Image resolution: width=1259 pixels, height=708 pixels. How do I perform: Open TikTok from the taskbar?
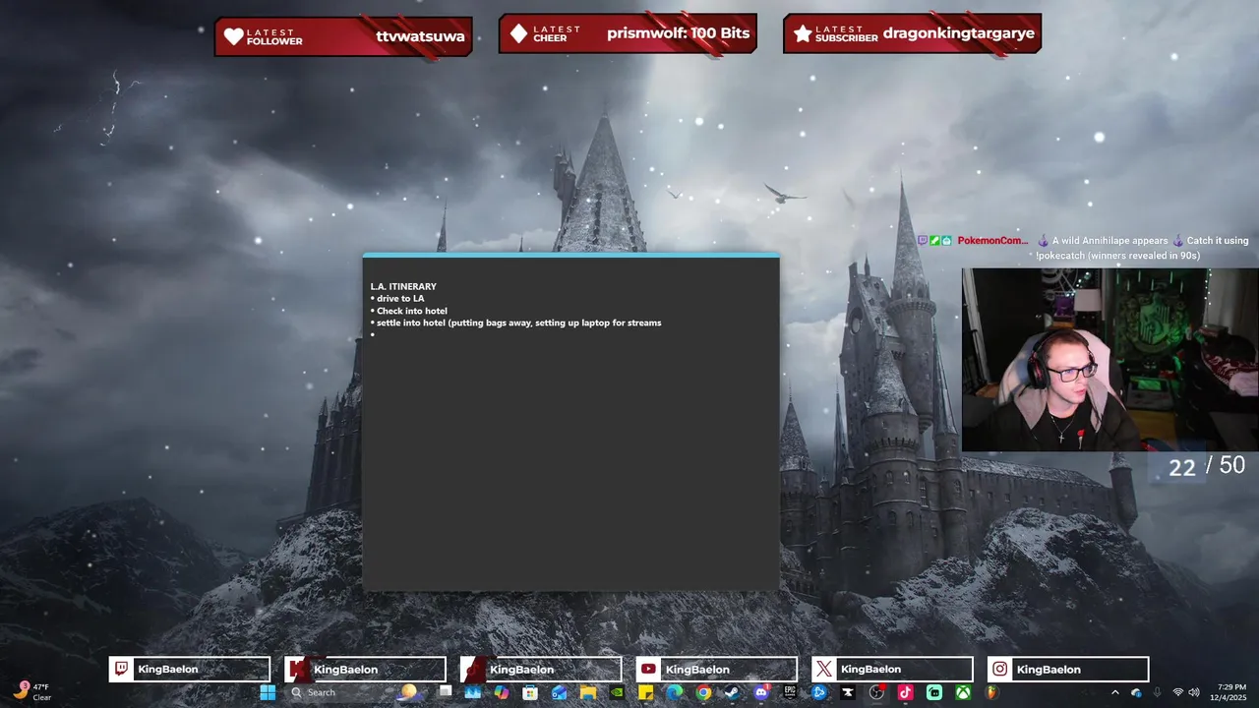(x=905, y=692)
